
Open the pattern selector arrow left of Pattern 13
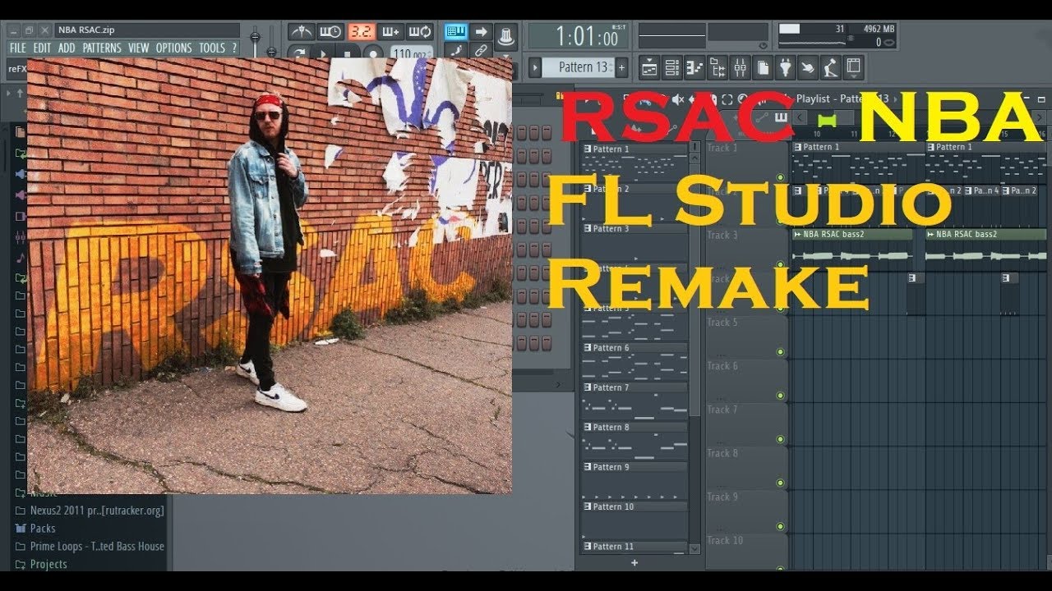536,67
